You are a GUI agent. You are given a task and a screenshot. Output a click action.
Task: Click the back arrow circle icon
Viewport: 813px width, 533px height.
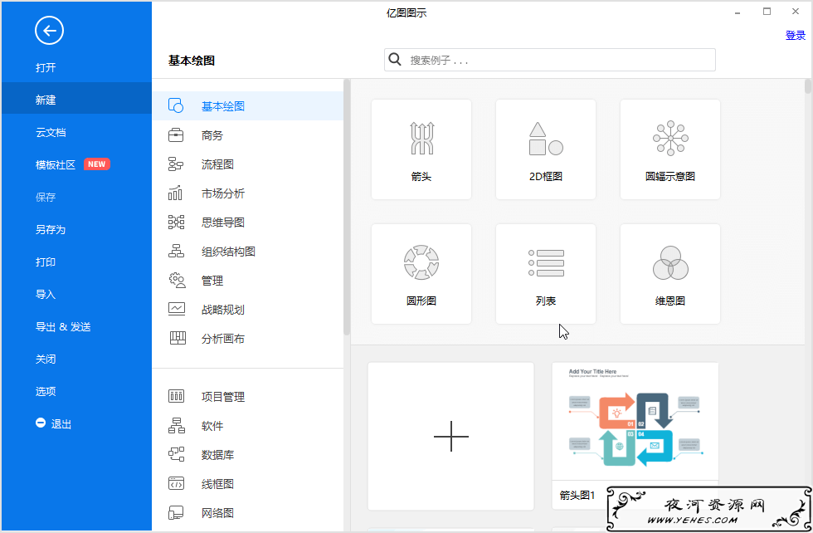[49, 31]
